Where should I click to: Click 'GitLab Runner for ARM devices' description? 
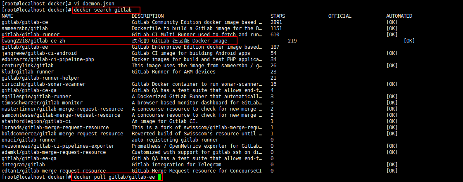(173, 72)
